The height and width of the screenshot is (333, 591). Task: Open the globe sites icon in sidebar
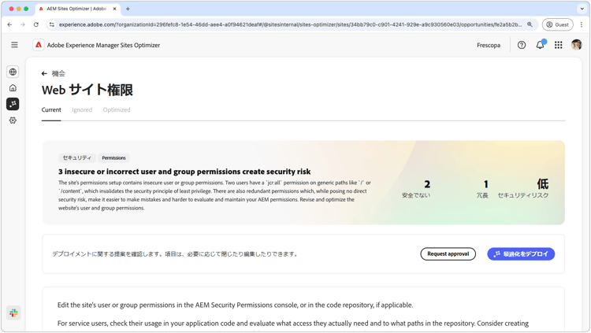coord(13,72)
